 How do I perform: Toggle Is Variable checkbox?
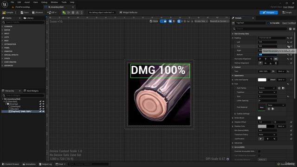pyautogui.click(x=268, y=23)
